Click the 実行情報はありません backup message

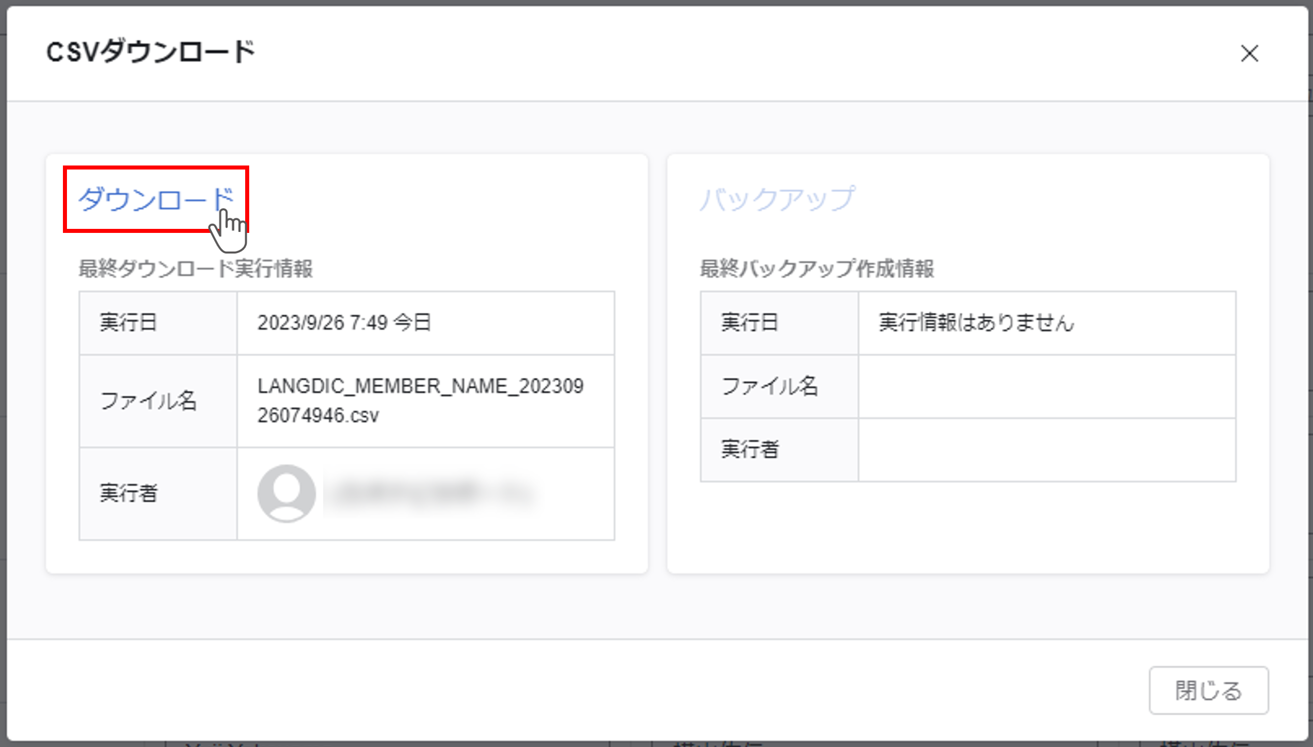click(x=976, y=323)
